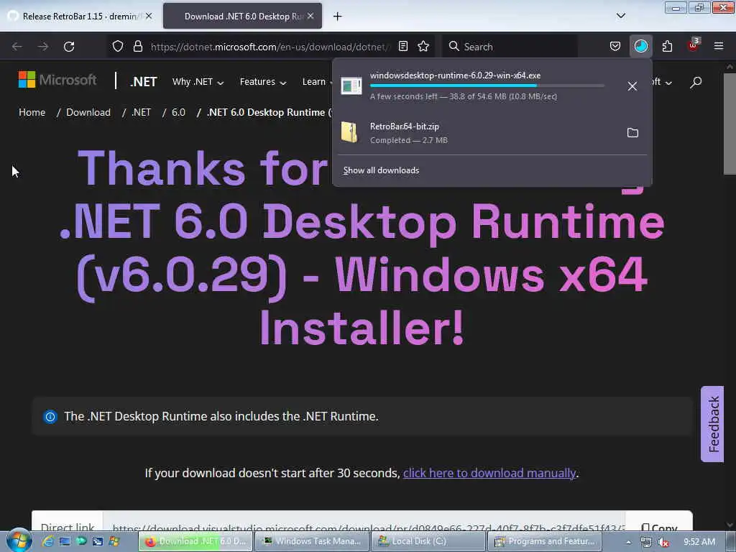The image size is (736, 552).
Task: Cancel the windowsdesktop-runtime download
Action: coord(632,86)
